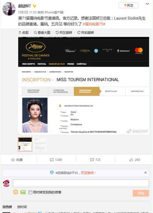
Task: Rotate the image left with 向左旋转
Action: point(64,33)
